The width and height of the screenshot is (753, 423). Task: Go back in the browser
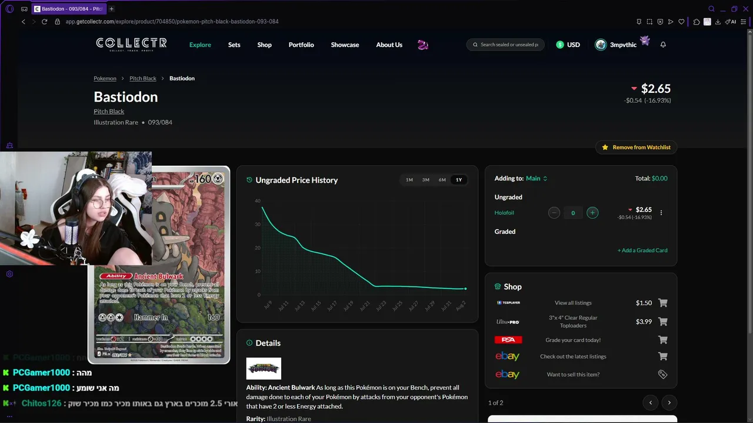coord(24,22)
